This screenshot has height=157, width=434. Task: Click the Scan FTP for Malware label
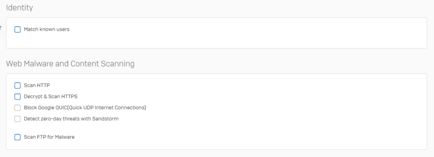coord(49,137)
